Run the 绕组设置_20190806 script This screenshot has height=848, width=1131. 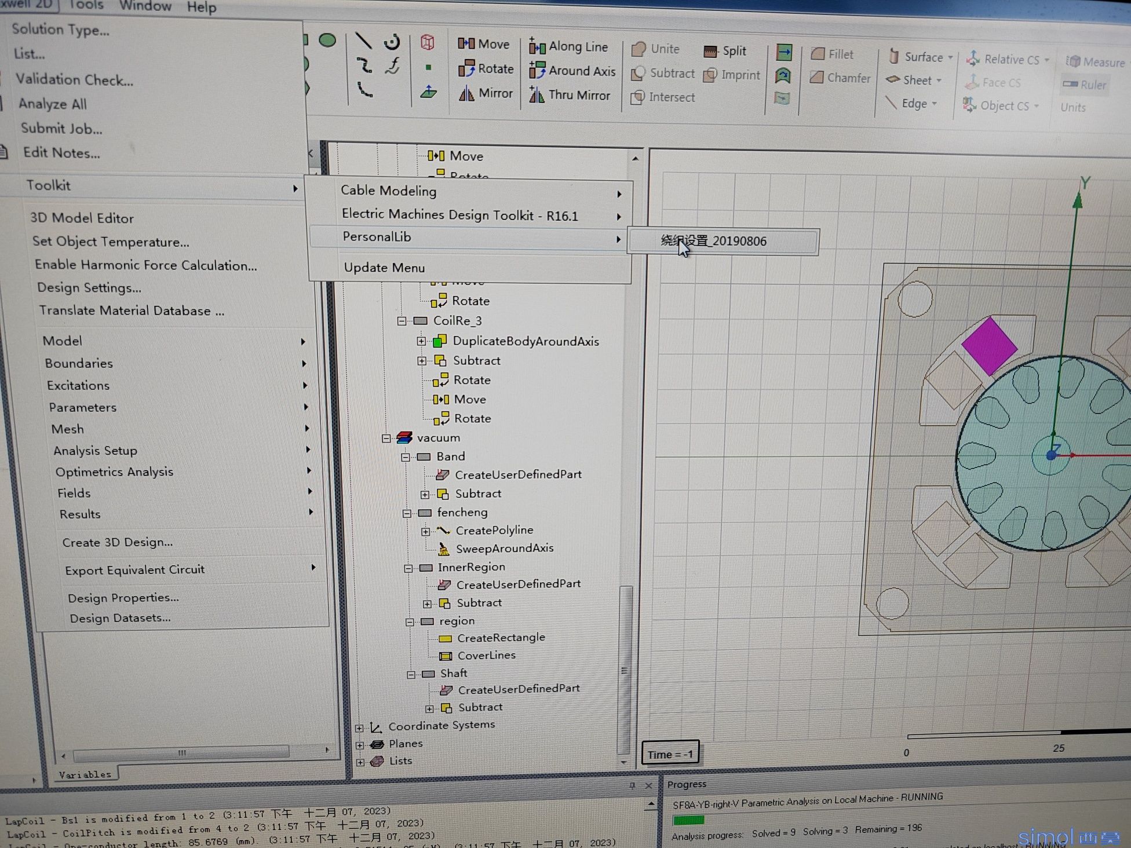[x=724, y=241]
